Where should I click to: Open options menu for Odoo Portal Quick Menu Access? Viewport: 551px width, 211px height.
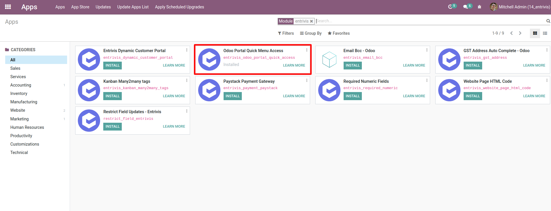307,50
